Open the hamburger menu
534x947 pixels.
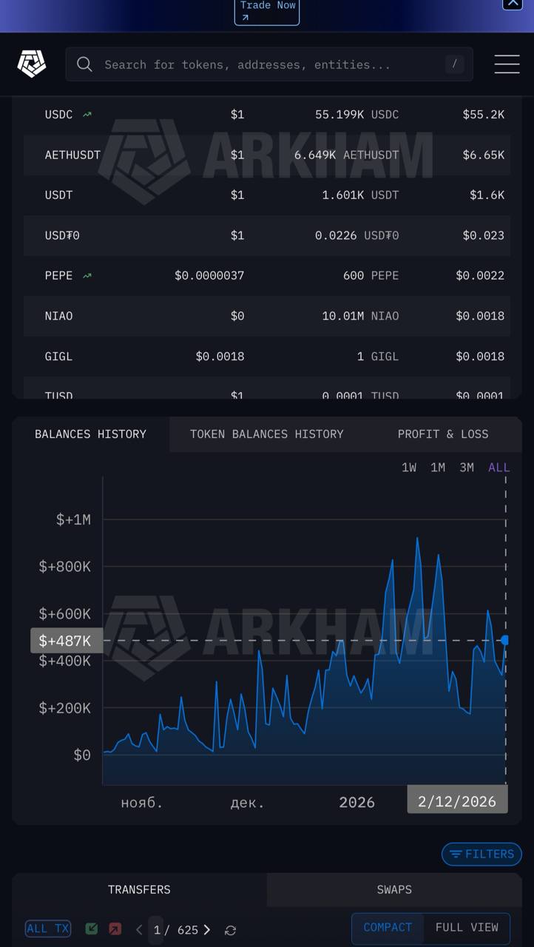507,64
